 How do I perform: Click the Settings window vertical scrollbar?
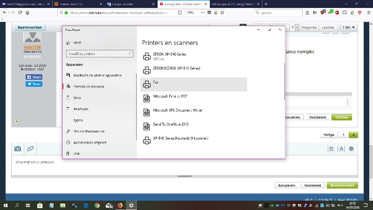(284, 81)
